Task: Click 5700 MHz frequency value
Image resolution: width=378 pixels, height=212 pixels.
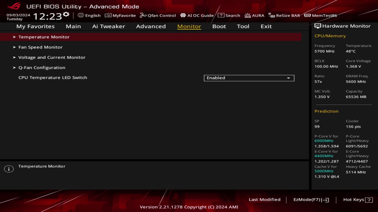Action: tap(325, 51)
